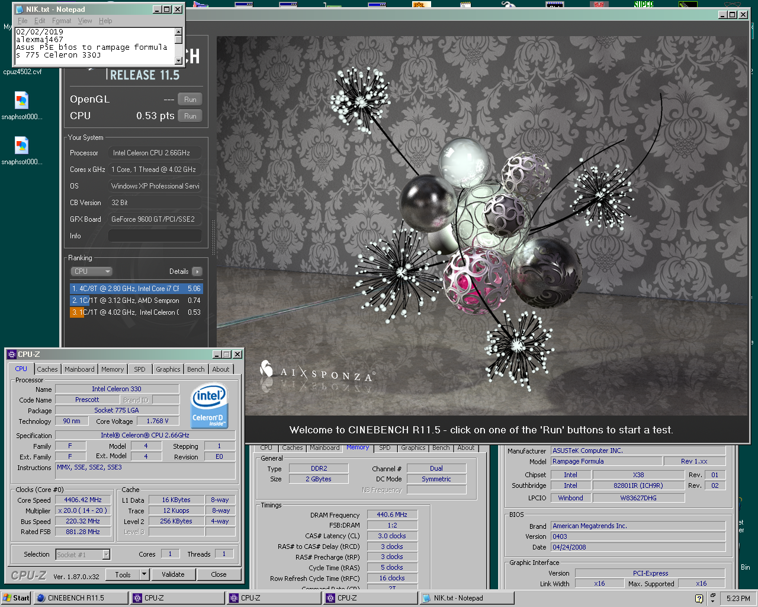Switch to the SPD tab in front CPU-Z

(x=140, y=369)
